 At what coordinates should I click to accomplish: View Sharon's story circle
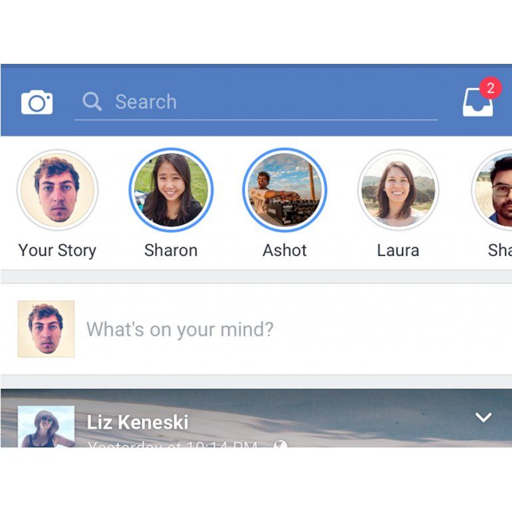171,190
